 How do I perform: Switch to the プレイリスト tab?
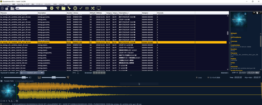(242, 73)
